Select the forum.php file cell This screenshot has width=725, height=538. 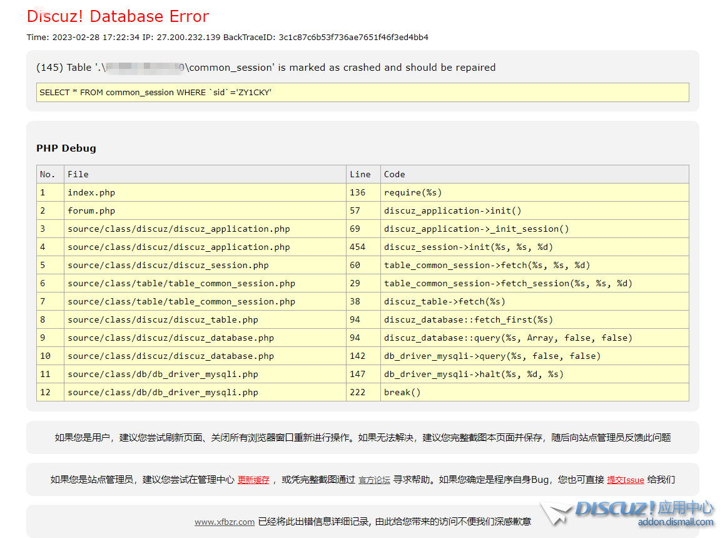[x=91, y=210]
